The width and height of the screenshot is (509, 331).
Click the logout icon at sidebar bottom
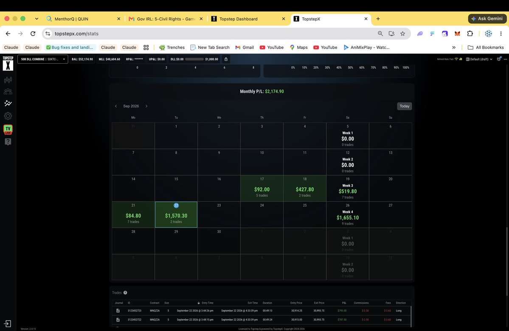coord(8,323)
